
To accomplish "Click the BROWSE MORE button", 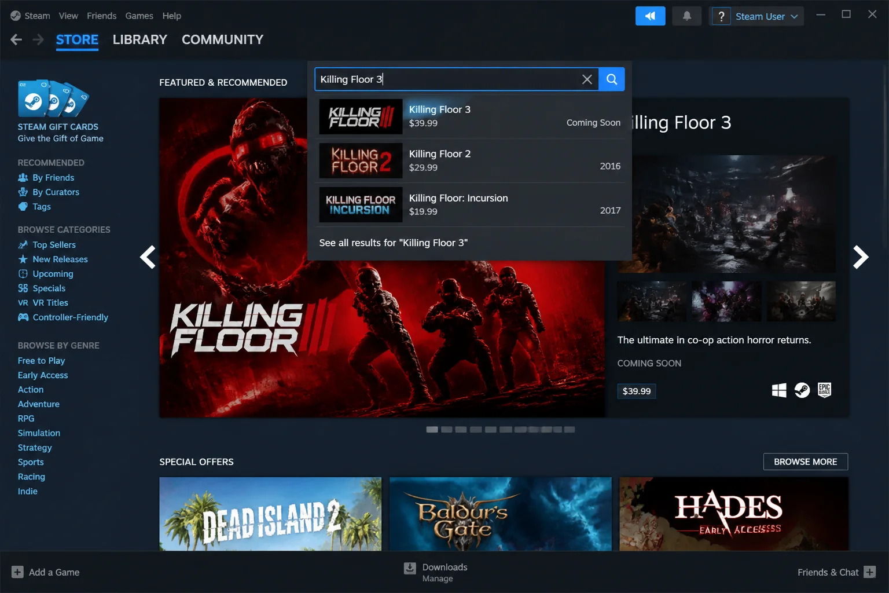I will [x=805, y=462].
